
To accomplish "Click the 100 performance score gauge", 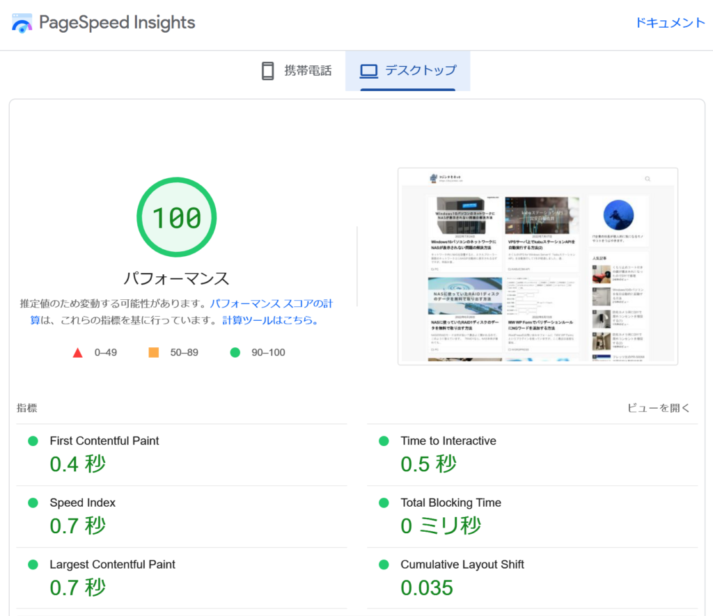I will coord(176,217).
